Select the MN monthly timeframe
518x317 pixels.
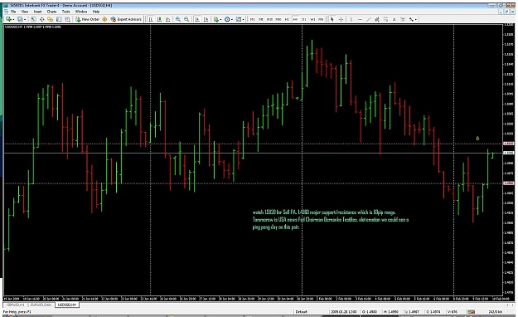321,20
